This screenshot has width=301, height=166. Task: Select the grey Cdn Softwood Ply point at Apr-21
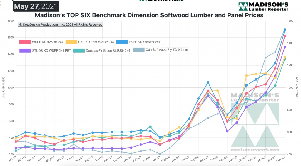pos(275,52)
